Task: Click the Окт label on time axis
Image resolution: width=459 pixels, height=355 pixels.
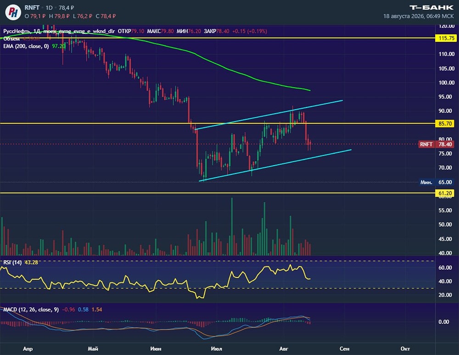Action: 405,349
